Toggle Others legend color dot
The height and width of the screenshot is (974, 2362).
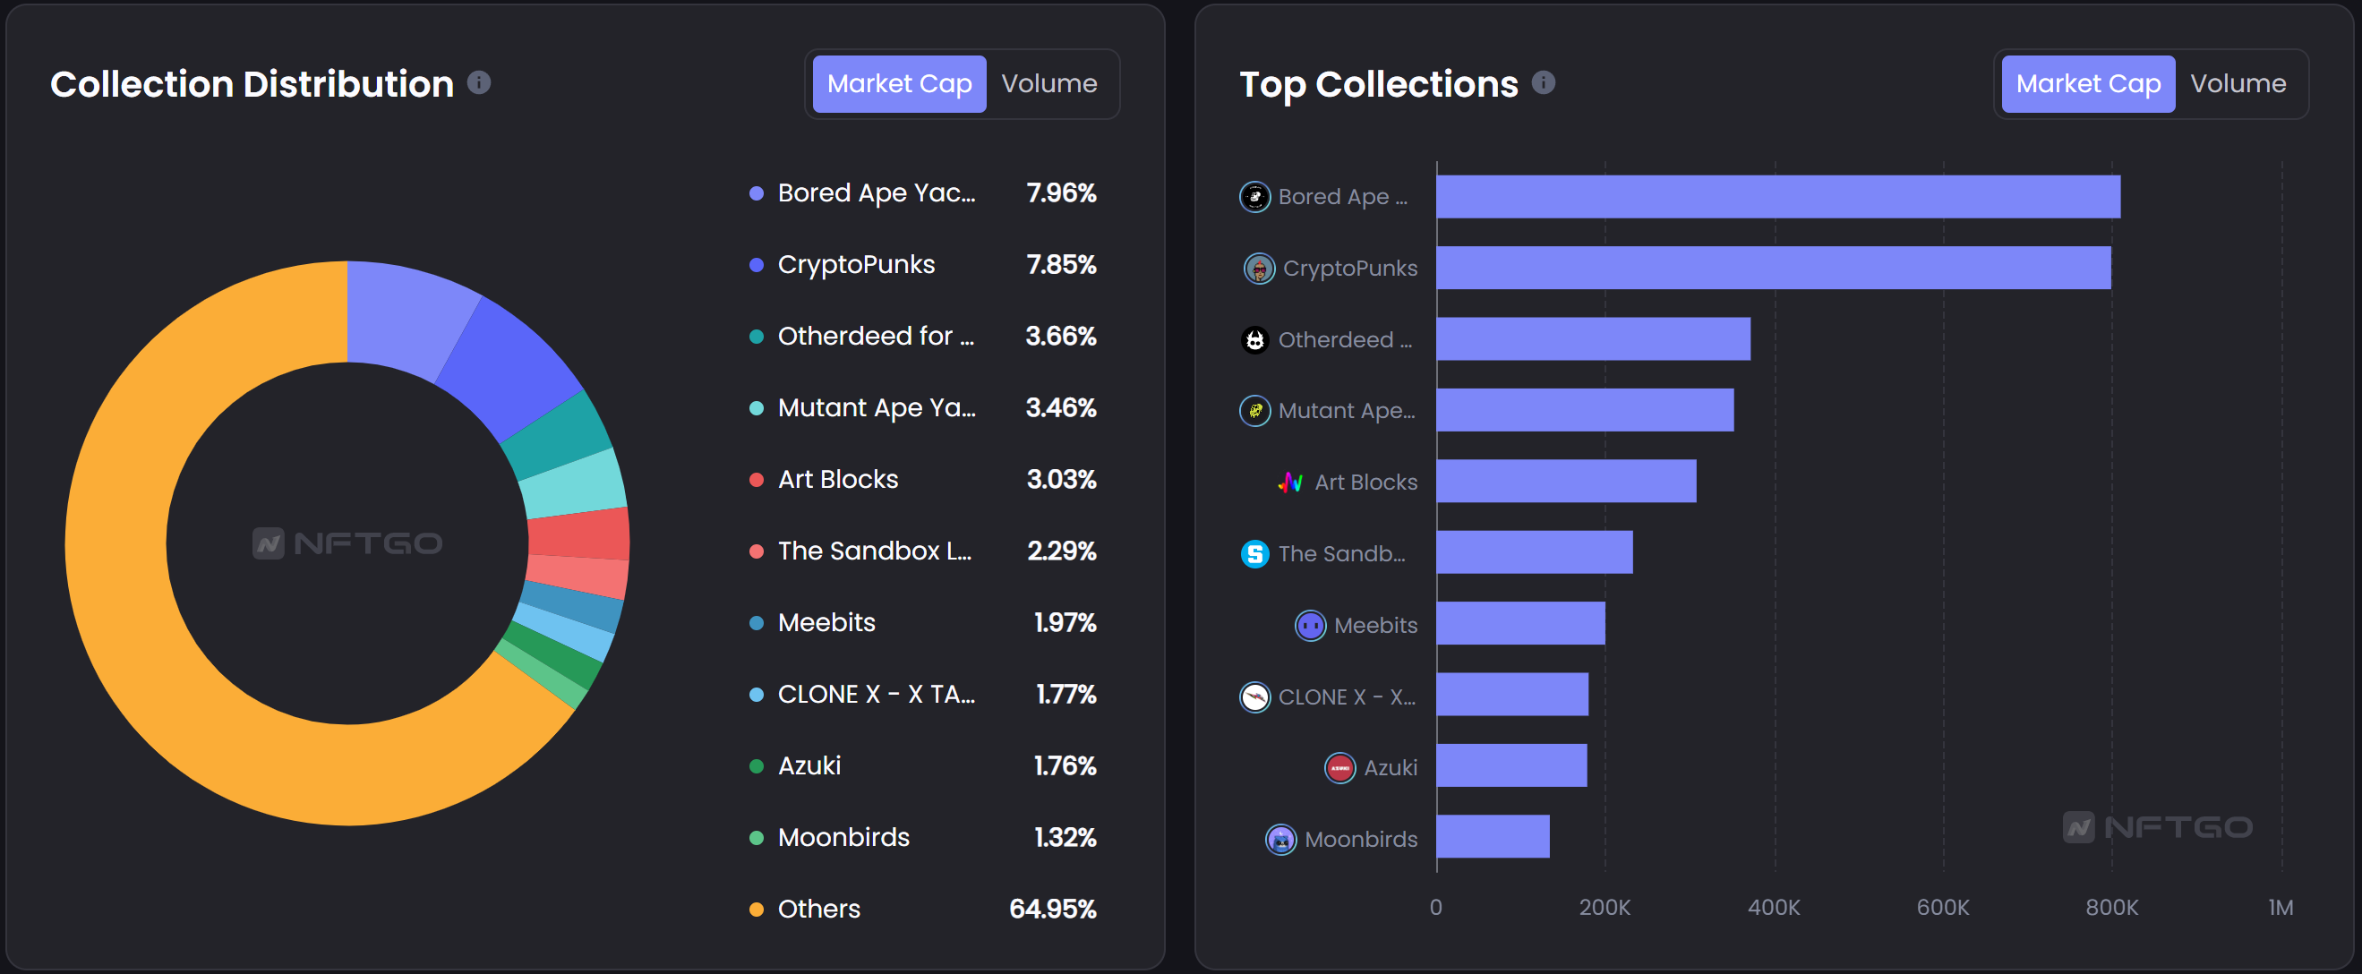point(757,910)
